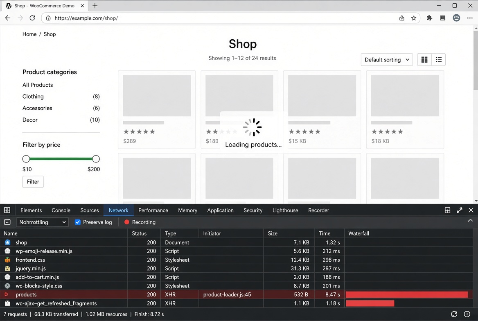This screenshot has width=478, height=321.
Task: Close the DevTools panel
Action: (x=471, y=210)
